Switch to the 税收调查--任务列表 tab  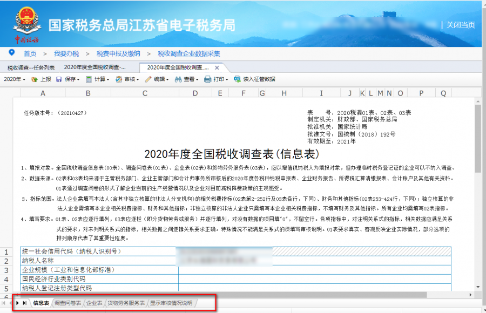[31, 67]
